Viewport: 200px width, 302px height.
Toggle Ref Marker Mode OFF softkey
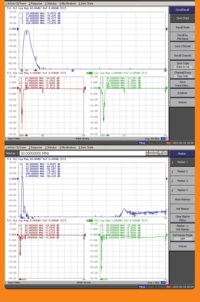pyautogui.click(x=183, y=237)
